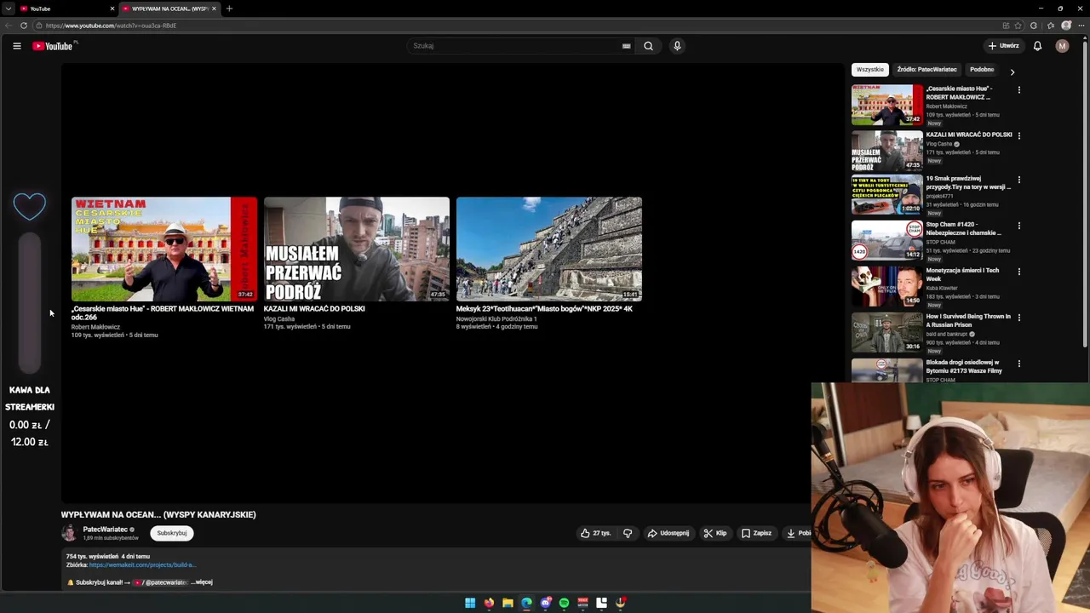Add the page to favorites star
Image resolution: width=1090 pixels, height=613 pixels.
coord(1018,26)
